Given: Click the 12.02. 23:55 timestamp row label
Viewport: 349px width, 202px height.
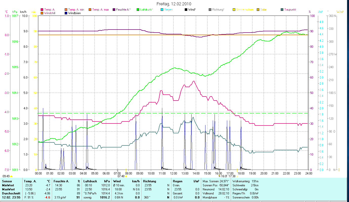Looking at the screenshot, I should (x=11, y=197).
